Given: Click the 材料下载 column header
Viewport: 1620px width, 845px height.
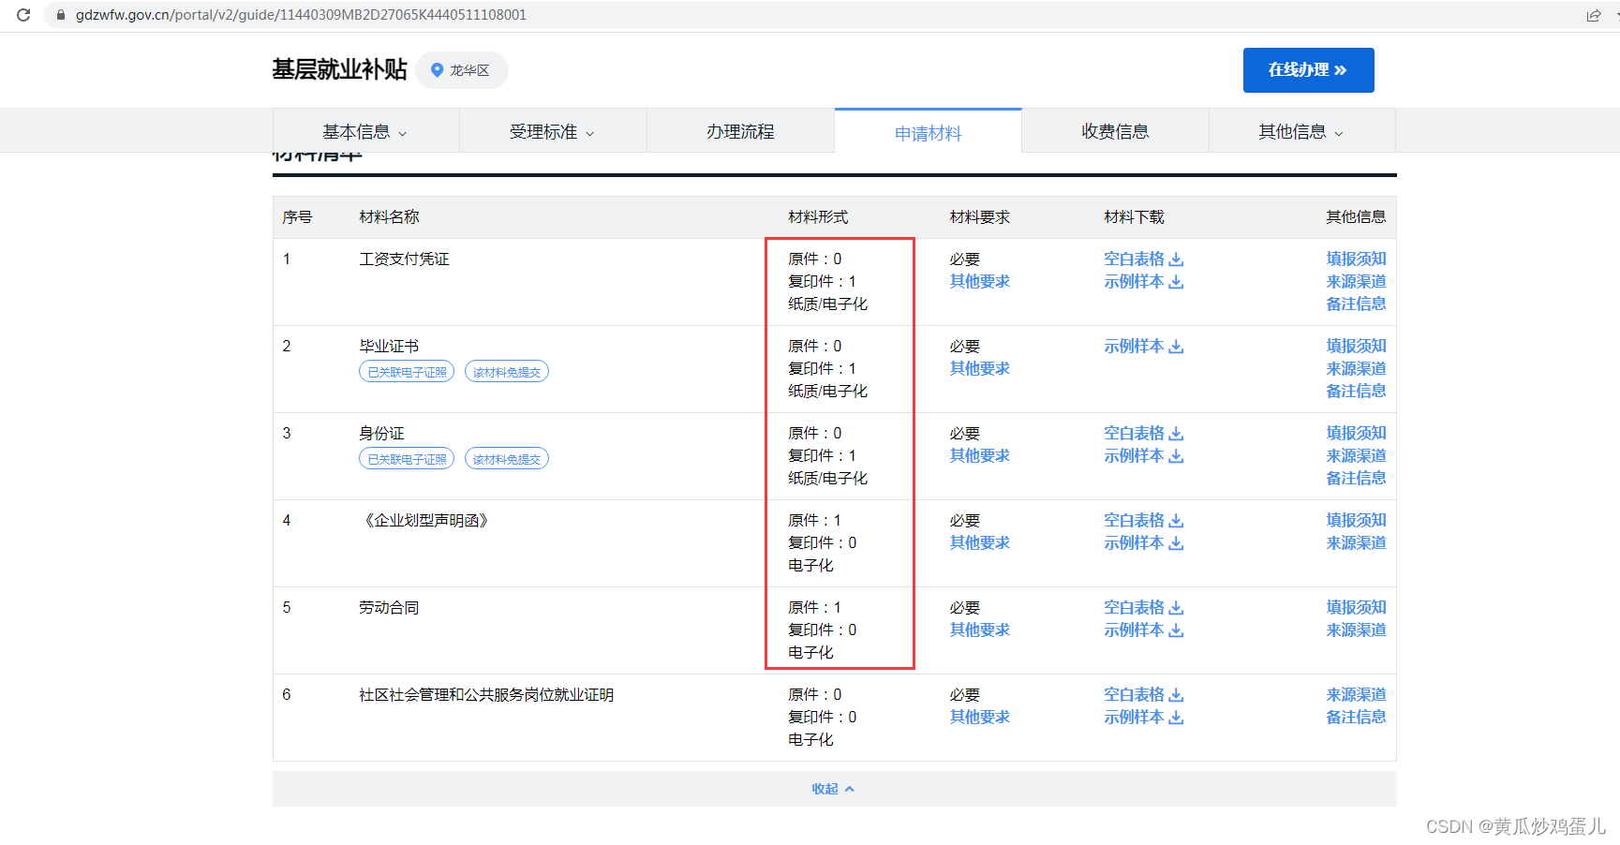Looking at the screenshot, I should pyautogui.click(x=1134, y=216).
